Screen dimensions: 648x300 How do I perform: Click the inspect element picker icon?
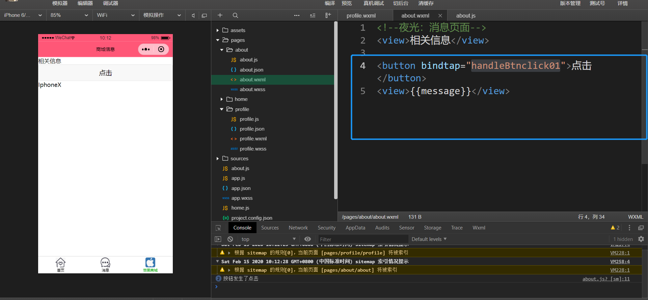[x=218, y=228]
